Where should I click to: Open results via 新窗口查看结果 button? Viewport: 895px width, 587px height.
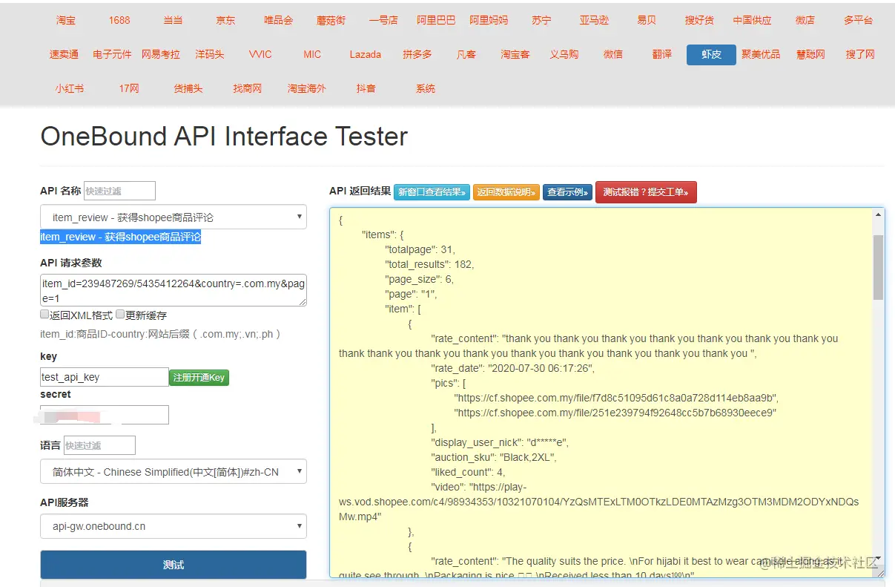coord(432,192)
